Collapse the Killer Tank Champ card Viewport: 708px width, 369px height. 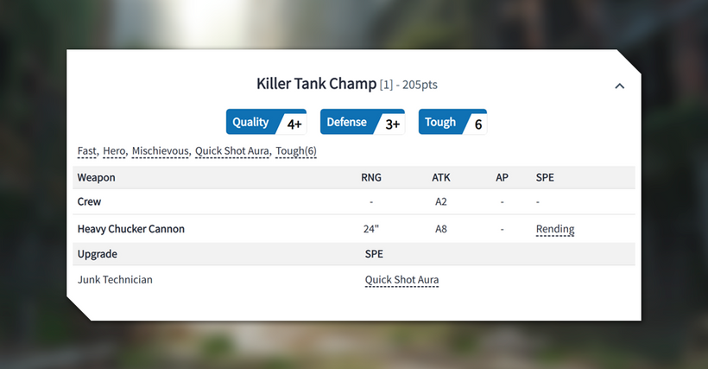coord(619,86)
